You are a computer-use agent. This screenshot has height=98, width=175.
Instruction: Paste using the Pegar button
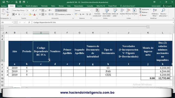tap(4, 12)
